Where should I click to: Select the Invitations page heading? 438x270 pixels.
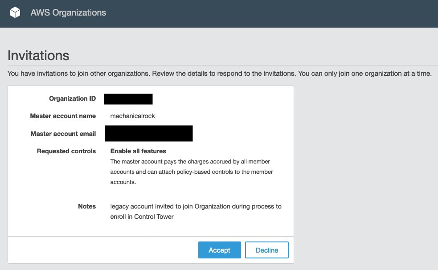38,55
